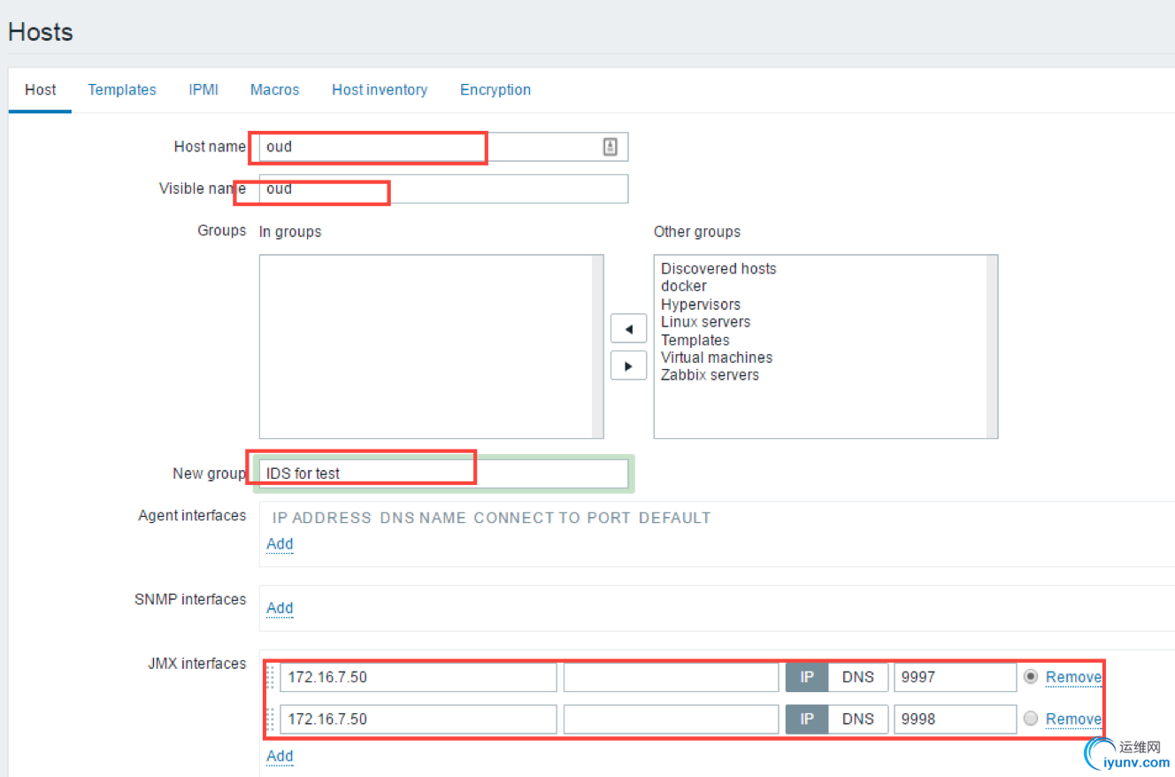Open the Templates tab

[122, 89]
